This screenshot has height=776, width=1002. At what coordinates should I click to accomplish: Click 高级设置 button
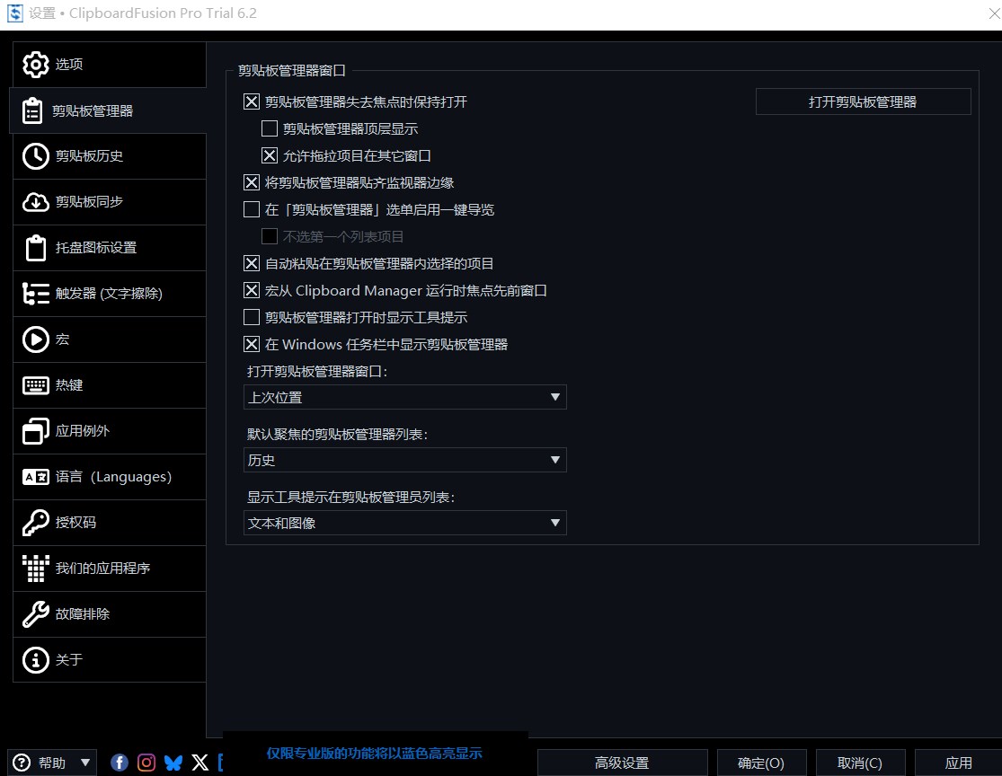pos(622,763)
